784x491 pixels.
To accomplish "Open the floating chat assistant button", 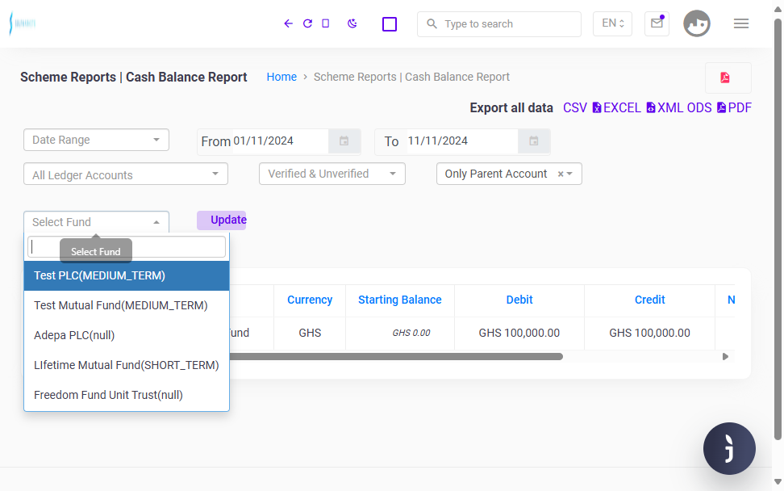I will click(x=729, y=448).
